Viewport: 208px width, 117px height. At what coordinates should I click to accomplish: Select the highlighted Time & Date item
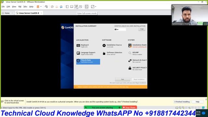(88, 62)
